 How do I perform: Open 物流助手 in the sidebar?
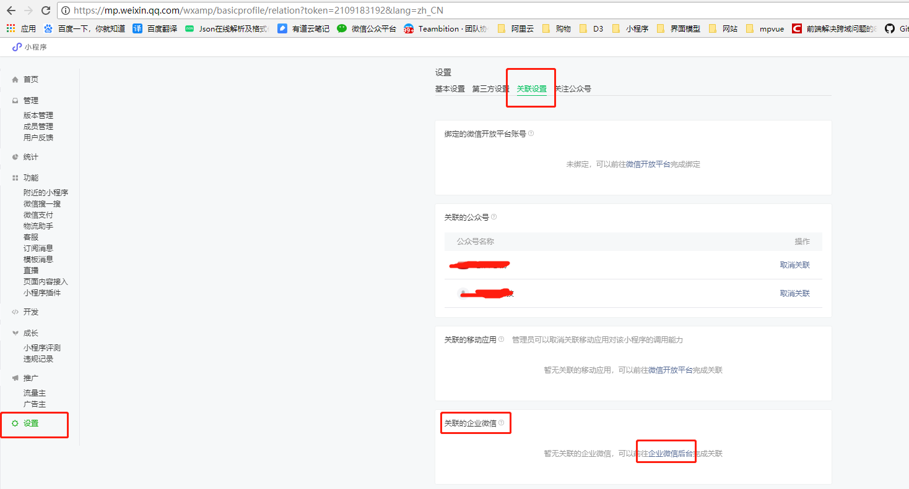click(x=38, y=226)
